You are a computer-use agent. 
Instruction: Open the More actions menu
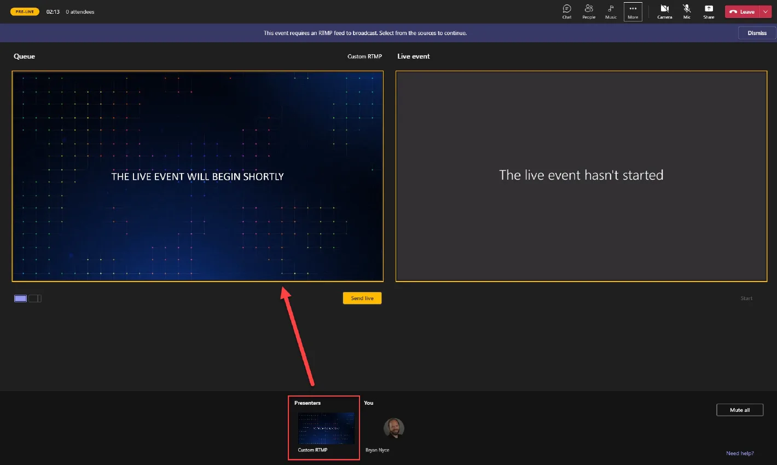tap(633, 12)
